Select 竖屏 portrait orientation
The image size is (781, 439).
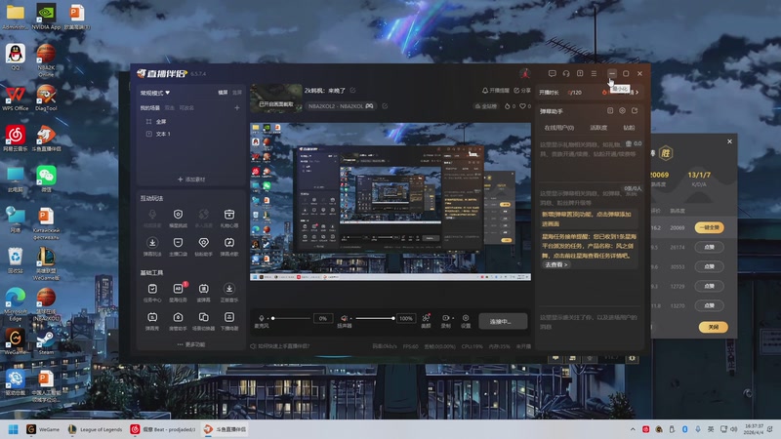237,93
